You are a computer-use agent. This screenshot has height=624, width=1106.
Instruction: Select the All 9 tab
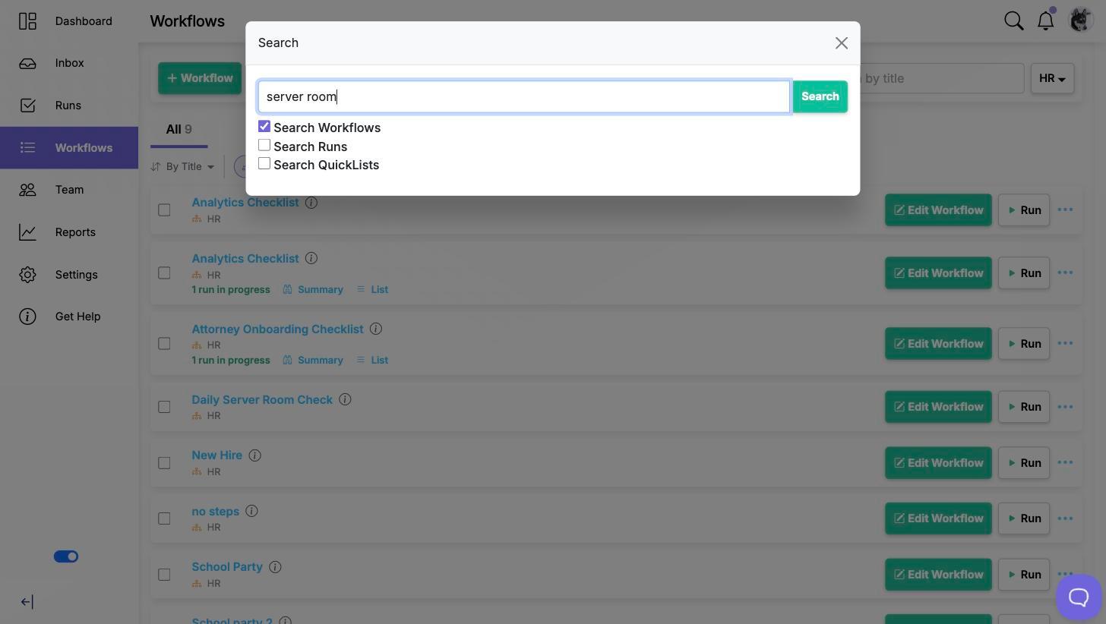(179, 129)
